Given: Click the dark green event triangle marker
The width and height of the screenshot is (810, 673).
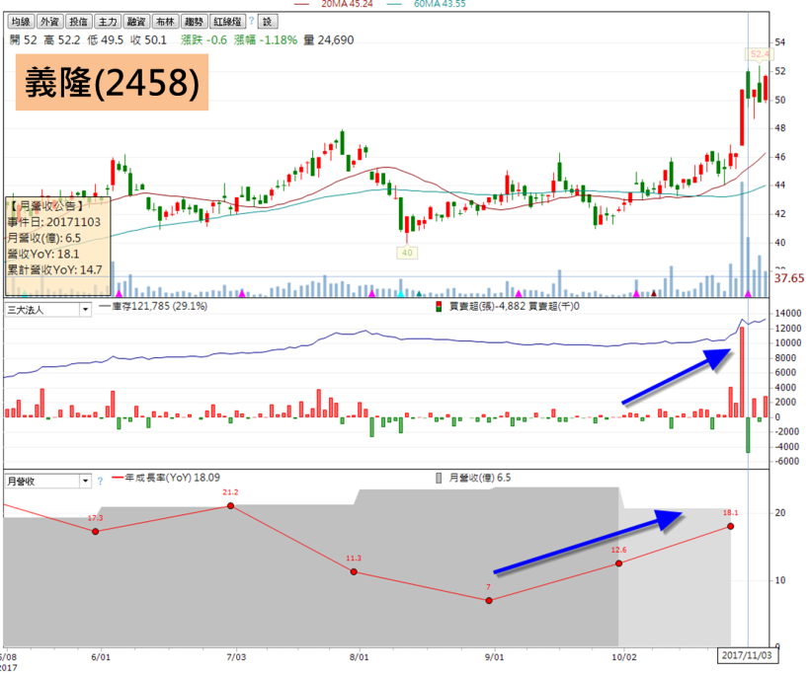Looking at the screenshot, I should pyautogui.click(x=419, y=294).
